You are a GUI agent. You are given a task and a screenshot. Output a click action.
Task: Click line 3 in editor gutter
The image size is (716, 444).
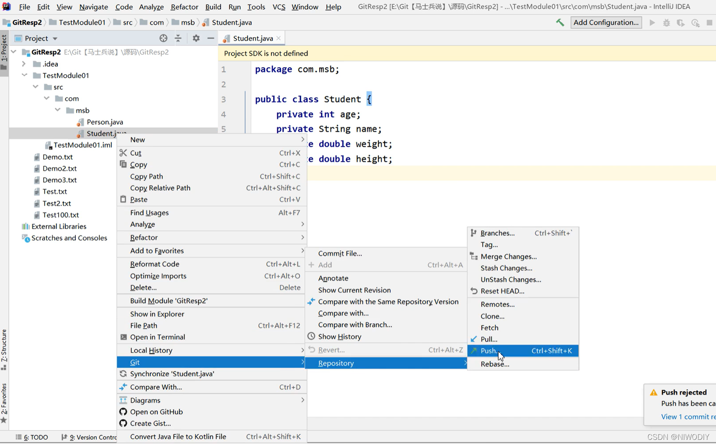pos(224,100)
